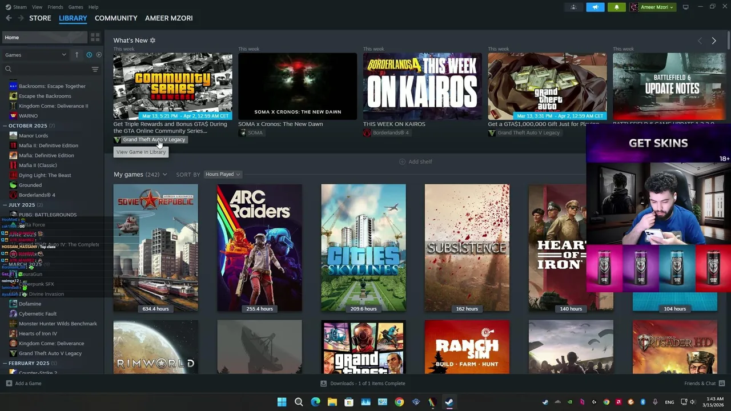Open the Community Series news thumbnail
Screen dimensions: 731x411
(x=172, y=86)
